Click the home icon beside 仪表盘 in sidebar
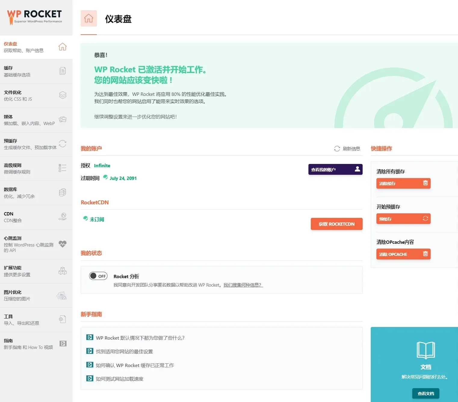The width and height of the screenshot is (458, 402). [63, 47]
